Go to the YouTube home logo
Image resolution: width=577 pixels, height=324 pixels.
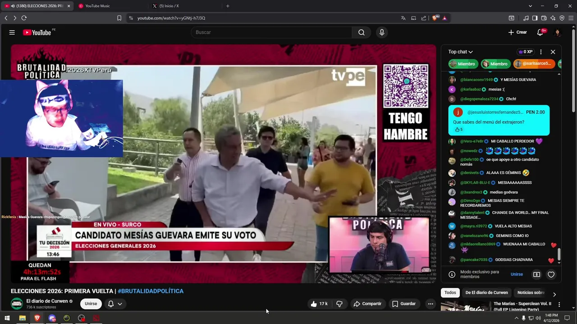pos(37,32)
